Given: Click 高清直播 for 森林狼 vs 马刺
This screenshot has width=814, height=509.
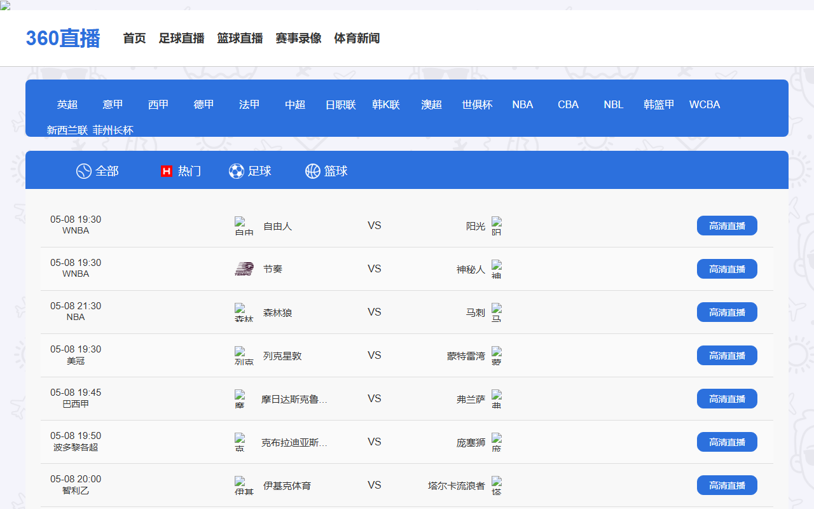Looking at the screenshot, I should [727, 312].
